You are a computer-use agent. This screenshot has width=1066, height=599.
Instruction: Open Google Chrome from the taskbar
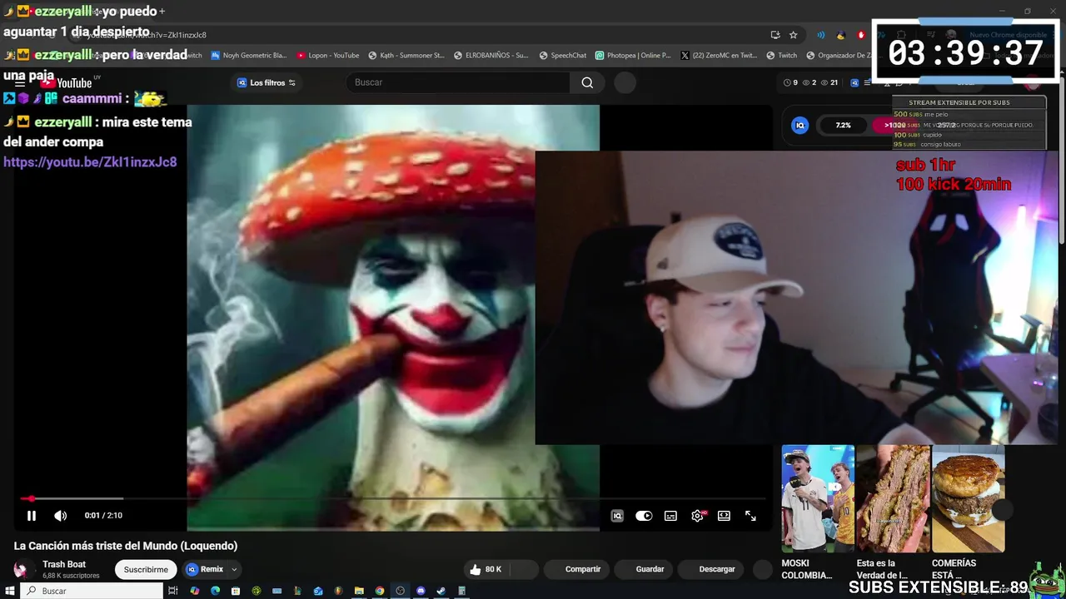point(380,591)
